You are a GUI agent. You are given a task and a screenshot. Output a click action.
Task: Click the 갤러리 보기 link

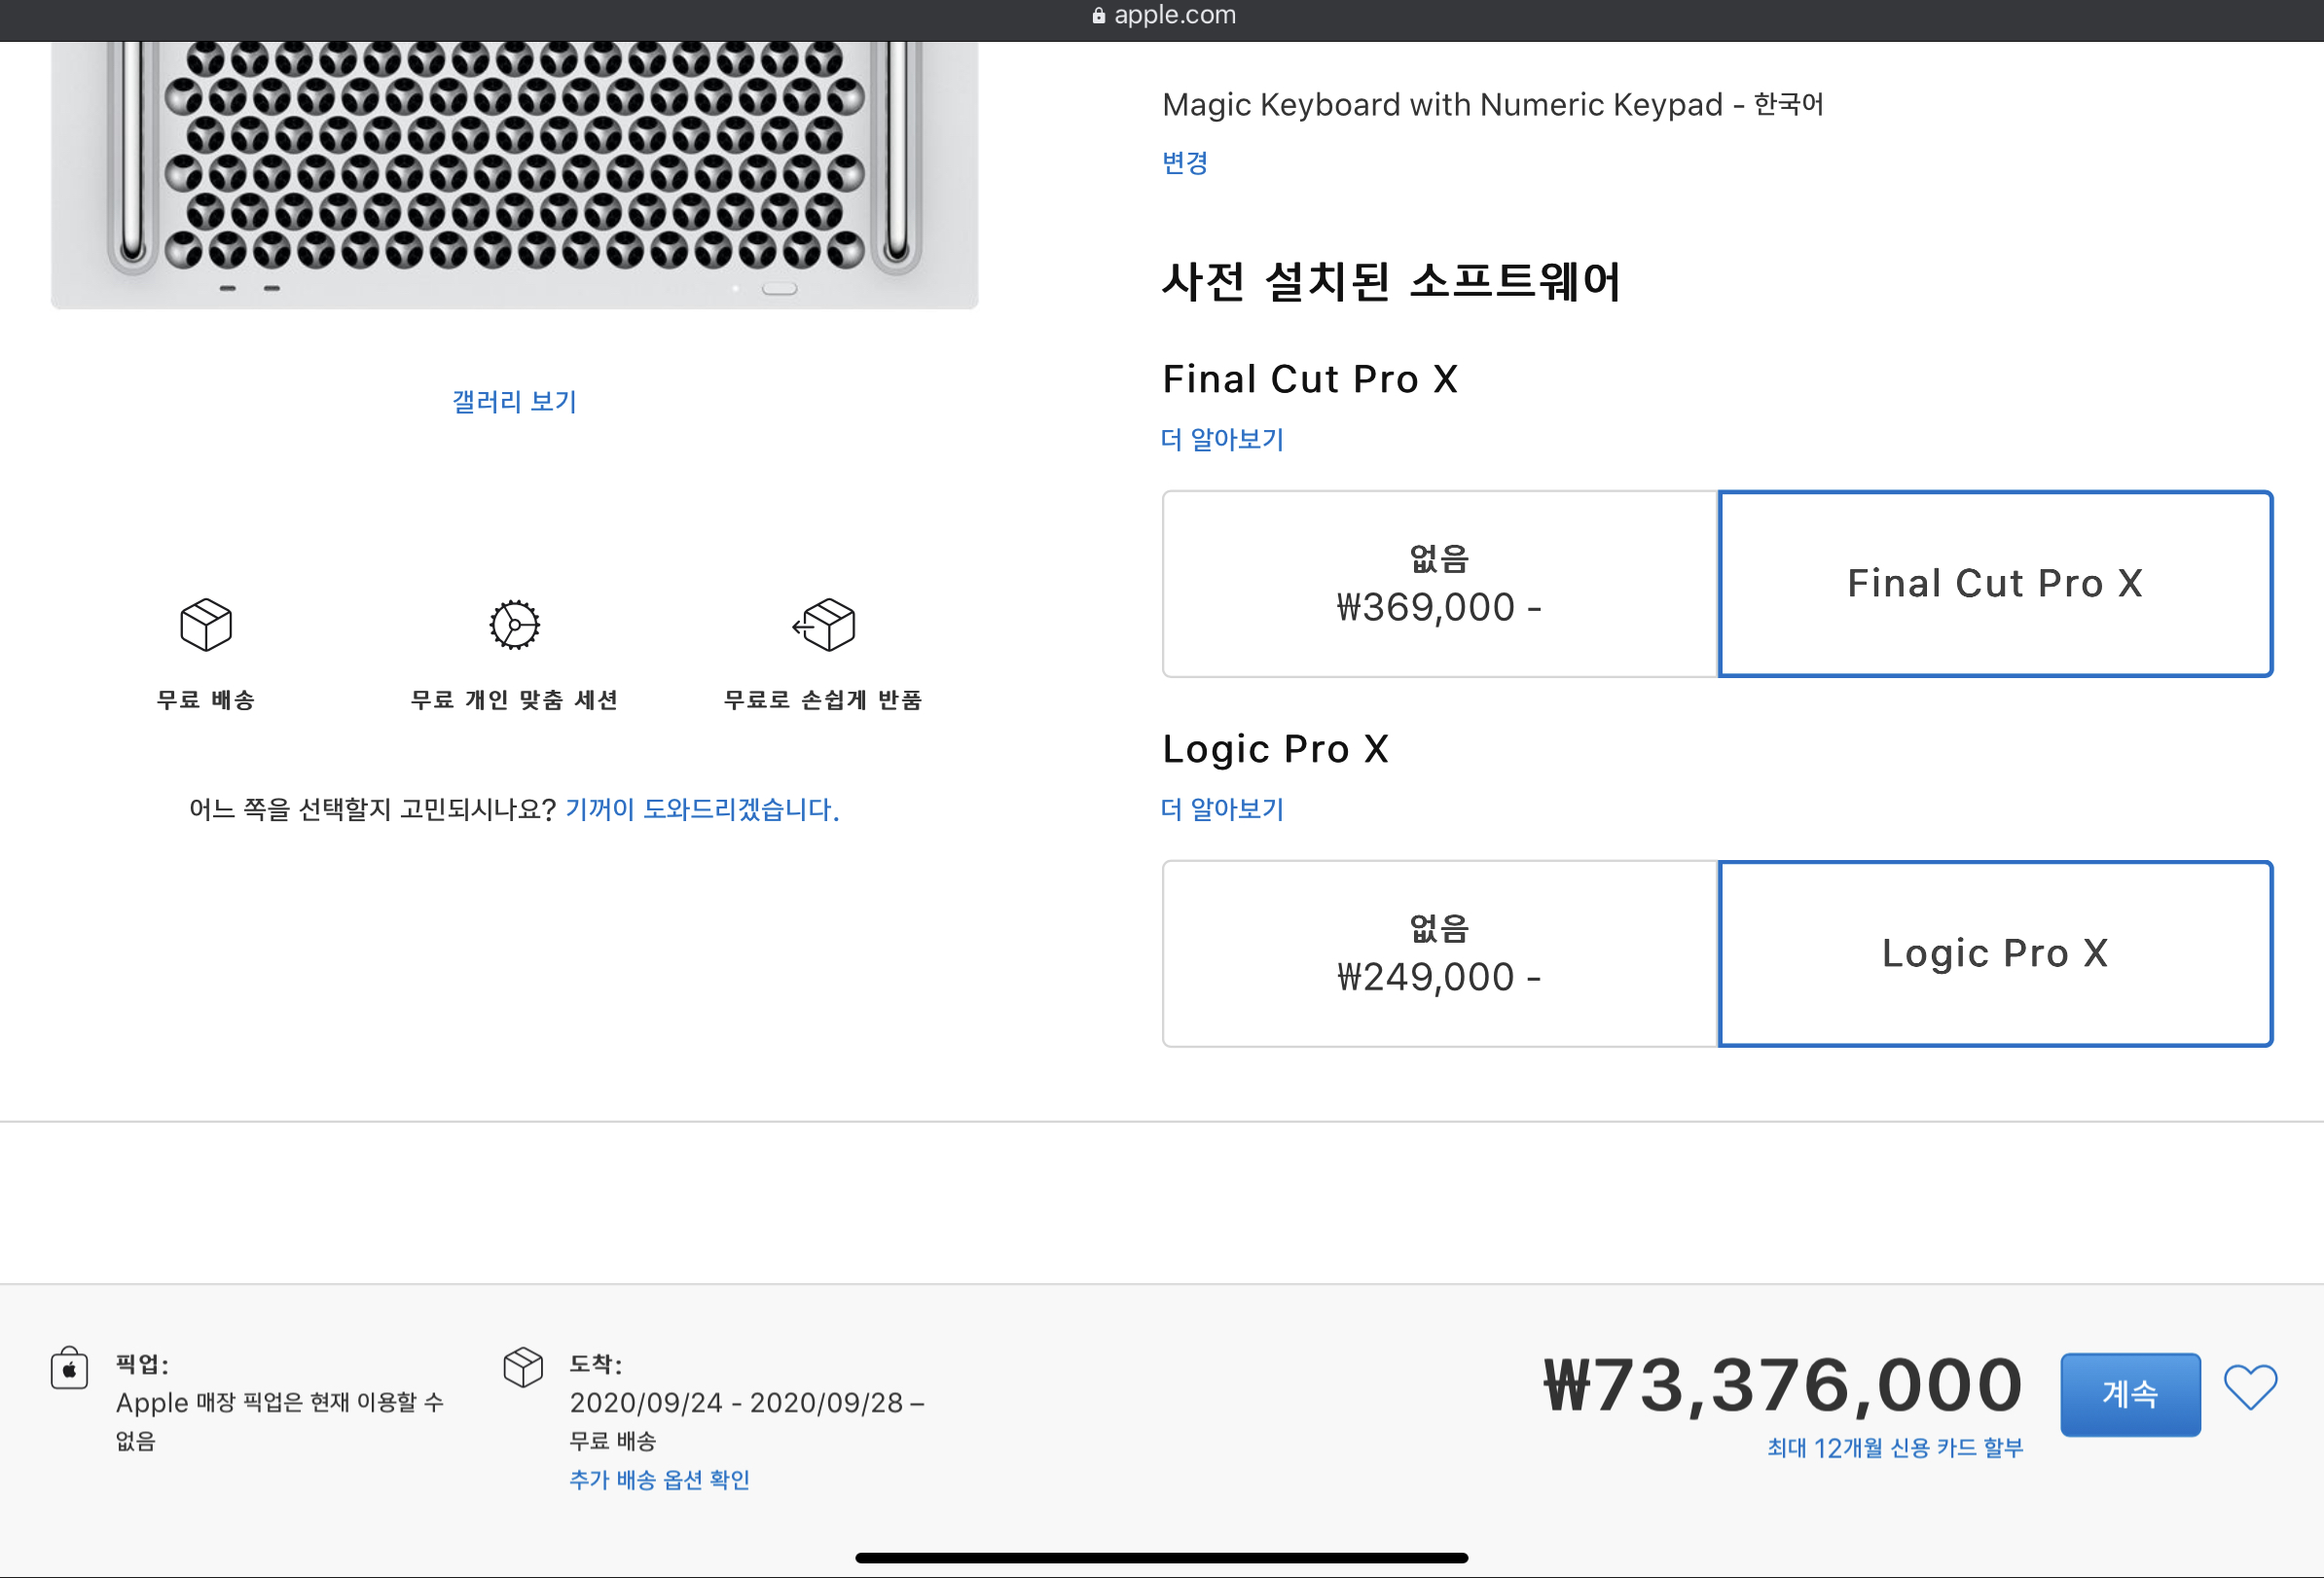coord(514,401)
